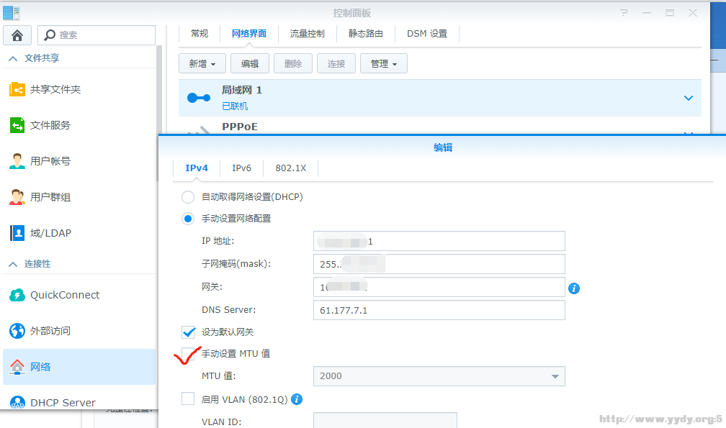Click info icon next to gateway field
This screenshot has height=428, width=726.
(x=574, y=288)
